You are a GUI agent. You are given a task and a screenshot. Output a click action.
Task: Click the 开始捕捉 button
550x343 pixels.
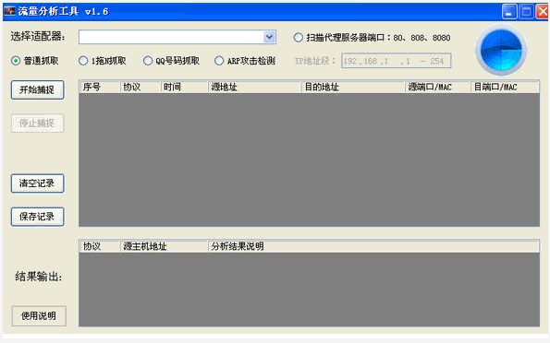(37, 90)
